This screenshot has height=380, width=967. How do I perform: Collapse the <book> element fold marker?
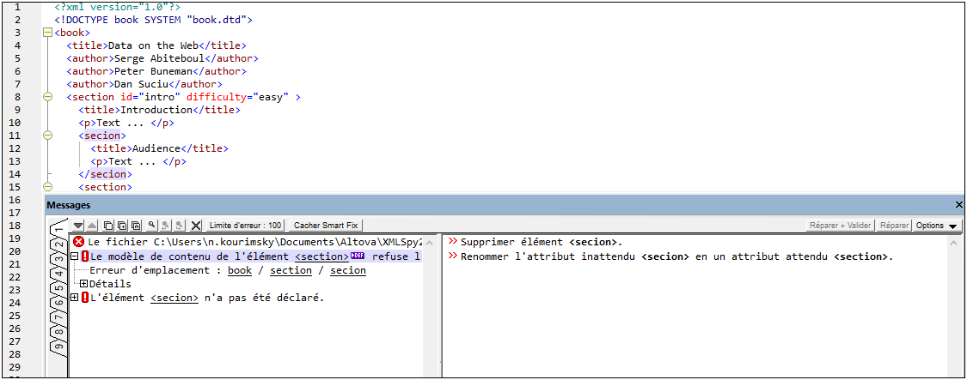click(47, 33)
